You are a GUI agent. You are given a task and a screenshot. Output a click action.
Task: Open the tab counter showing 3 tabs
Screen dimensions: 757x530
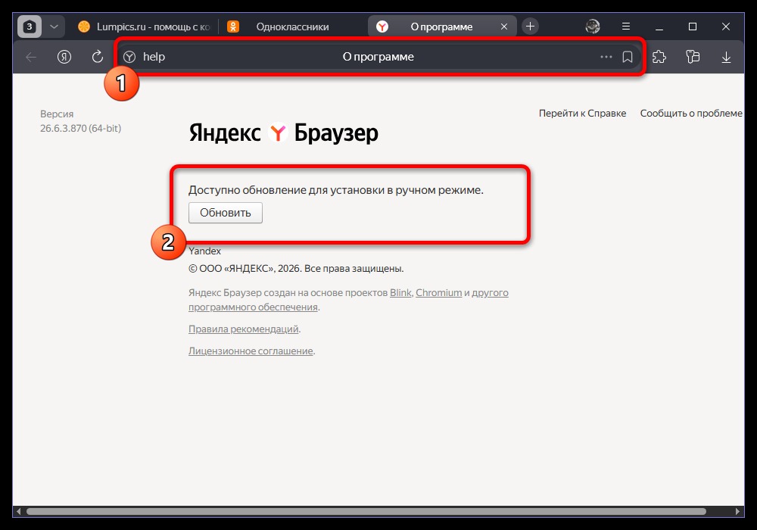click(x=30, y=26)
